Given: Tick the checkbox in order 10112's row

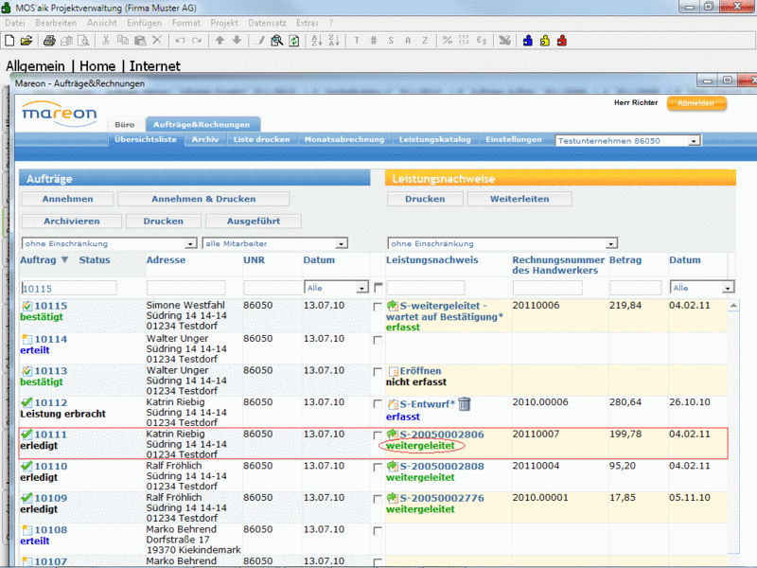Looking at the screenshot, I should (378, 404).
